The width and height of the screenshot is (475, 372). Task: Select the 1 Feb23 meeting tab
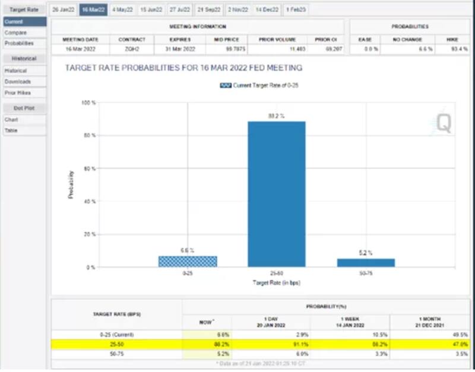tap(296, 9)
